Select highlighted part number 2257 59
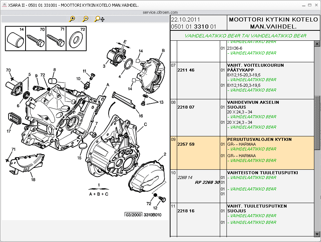321x242 pixels. [x=186, y=144]
